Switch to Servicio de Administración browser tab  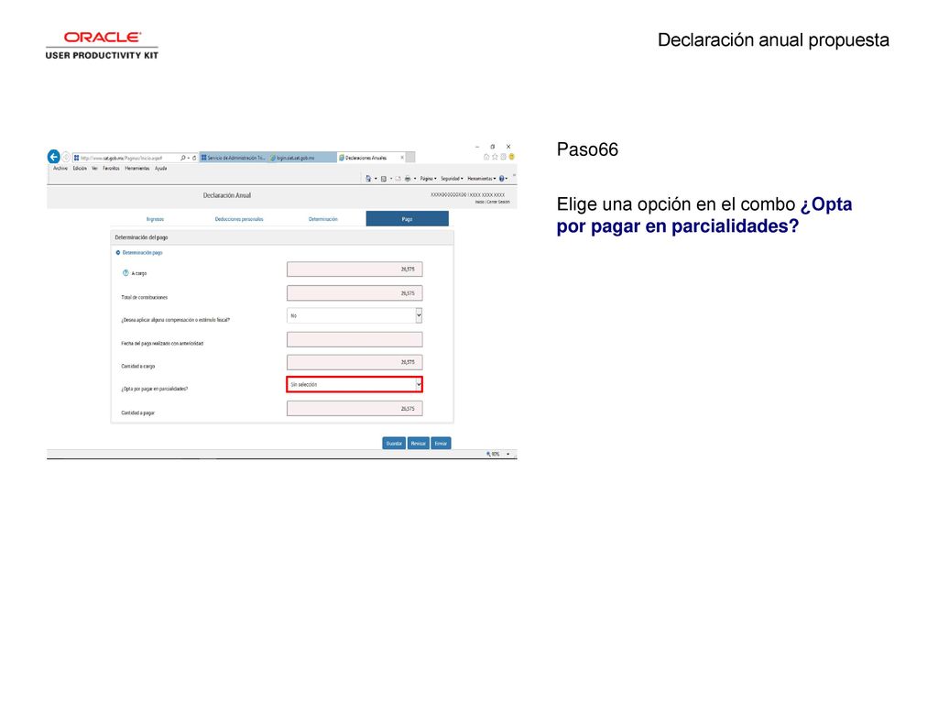[x=234, y=158]
